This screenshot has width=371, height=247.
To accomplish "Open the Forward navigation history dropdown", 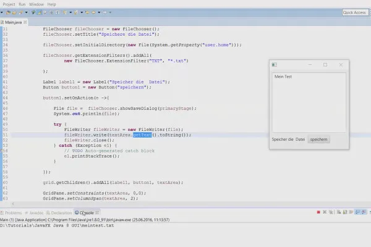I will pos(110,12).
